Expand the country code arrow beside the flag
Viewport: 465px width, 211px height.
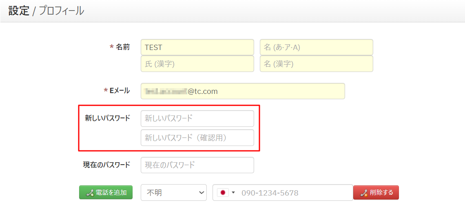233,193
